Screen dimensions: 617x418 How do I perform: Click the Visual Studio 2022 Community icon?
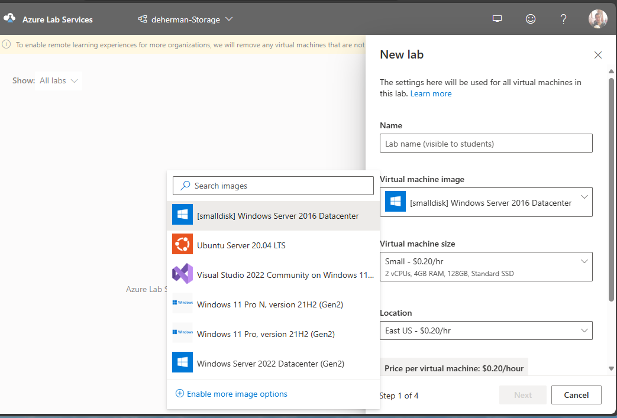(x=183, y=273)
